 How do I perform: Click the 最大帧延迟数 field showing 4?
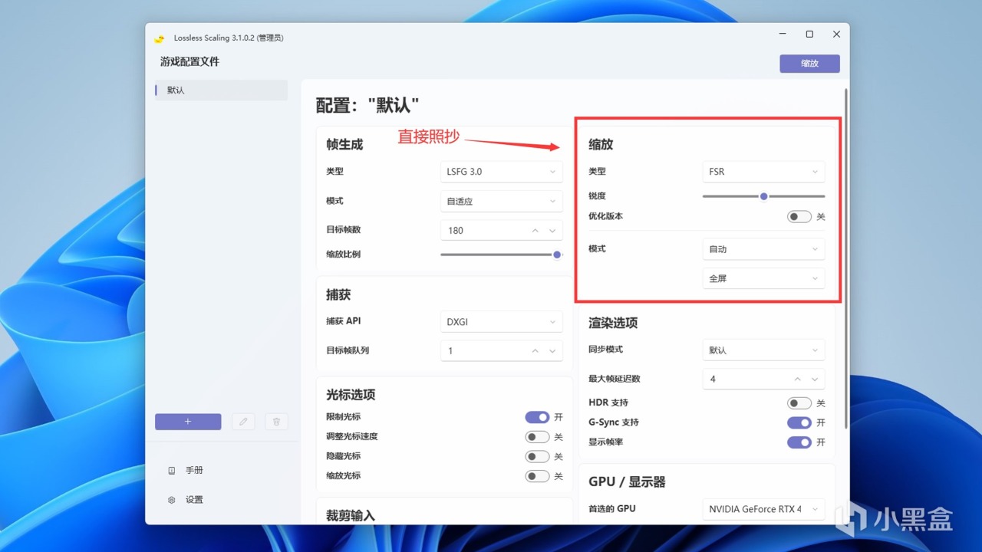[764, 379]
